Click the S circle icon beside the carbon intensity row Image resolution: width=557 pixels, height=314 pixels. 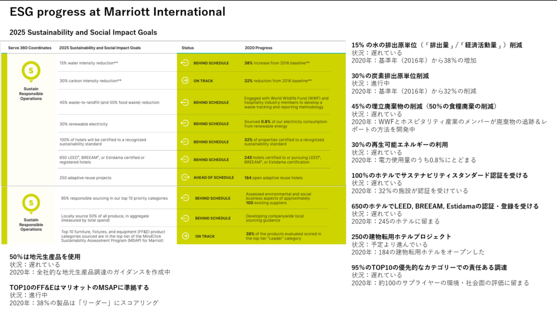pyautogui.click(x=31, y=71)
